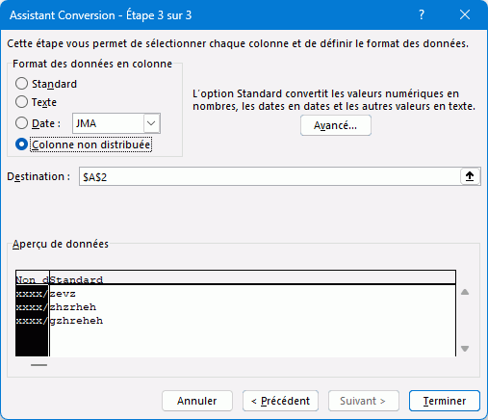Click the greyed-out Suivant button

click(364, 401)
